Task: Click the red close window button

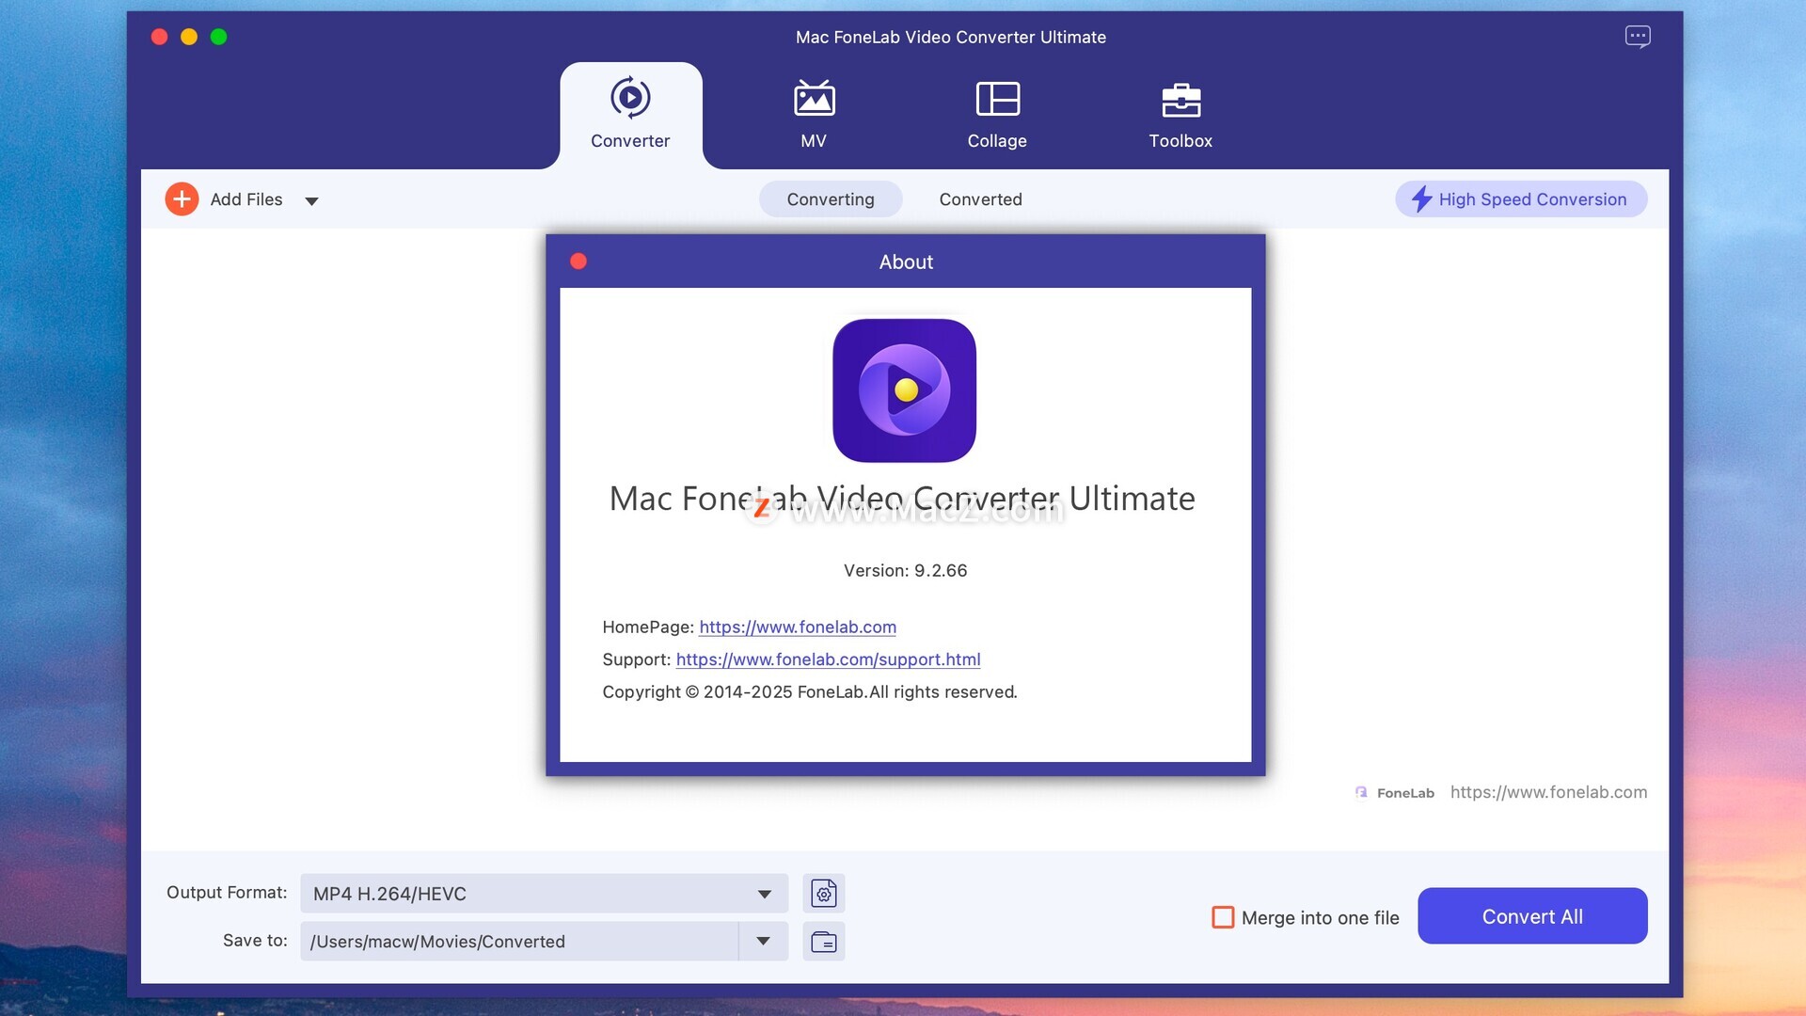Action: (159, 37)
